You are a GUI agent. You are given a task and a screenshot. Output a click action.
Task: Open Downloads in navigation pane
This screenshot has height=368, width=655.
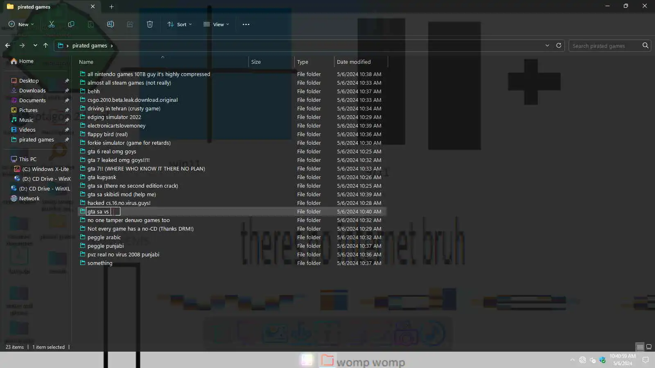[x=32, y=90]
